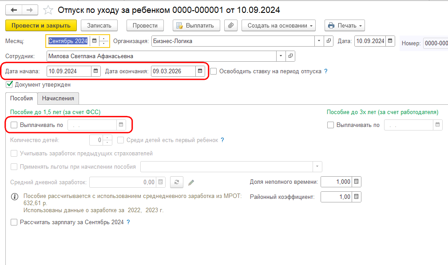Show help for Рассчитать зарплату option
Viewport: 448px width, 265px height.
point(128,222)
